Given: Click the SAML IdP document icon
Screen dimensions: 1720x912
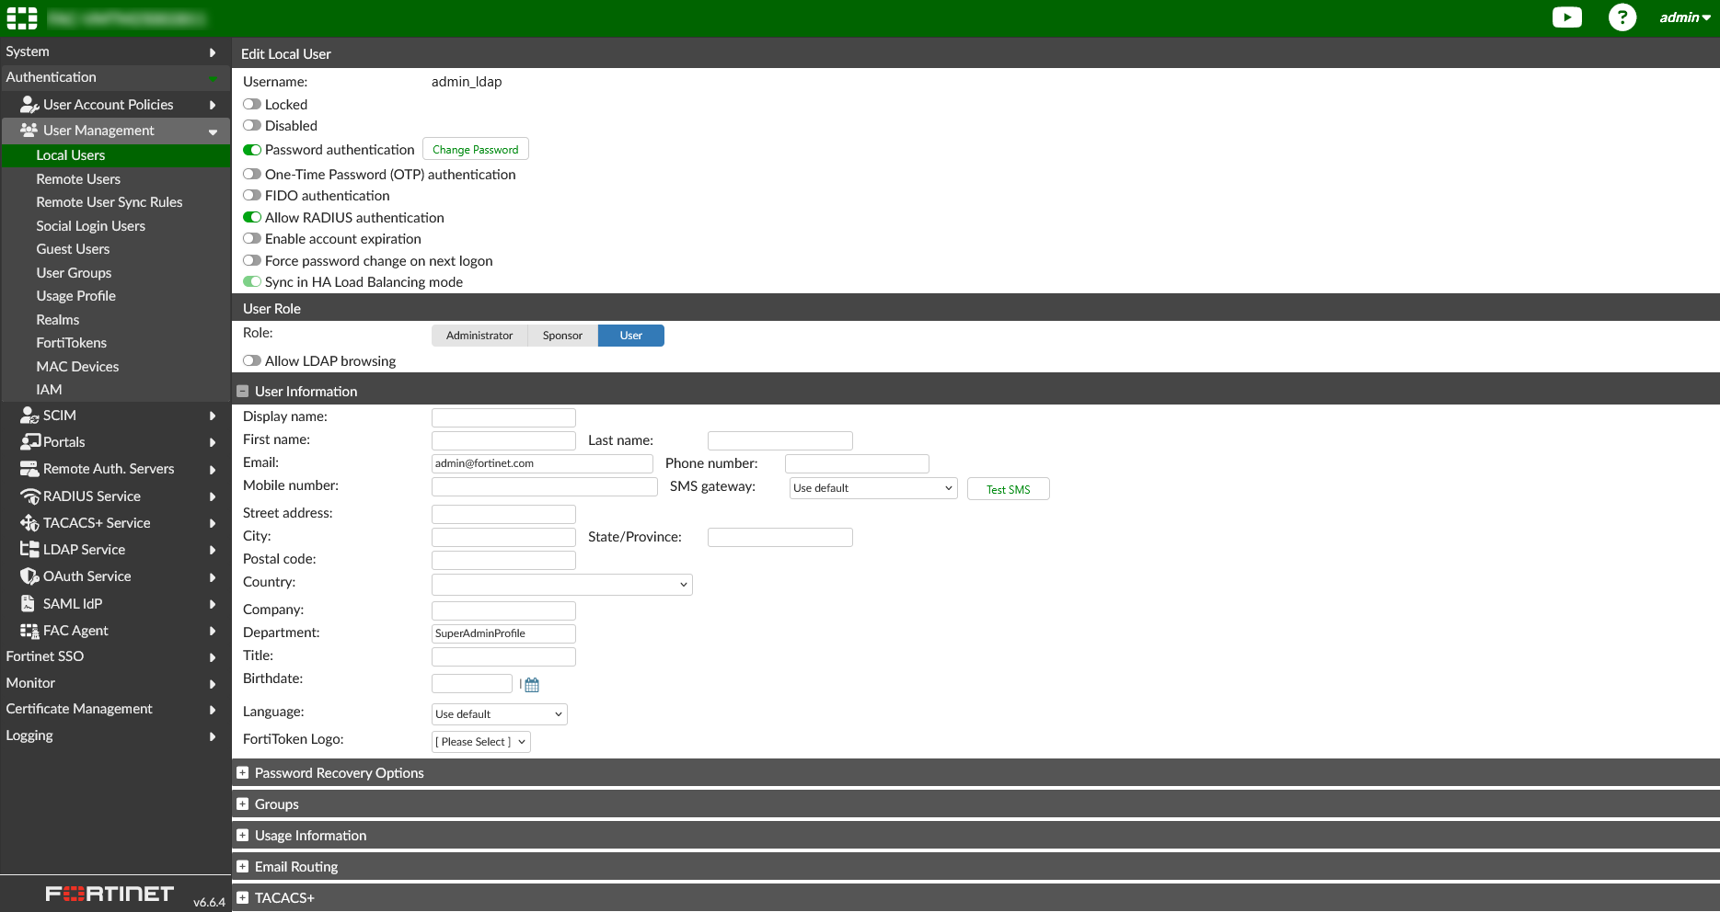Looking at the screenshot, I should (x=29, y=604).
